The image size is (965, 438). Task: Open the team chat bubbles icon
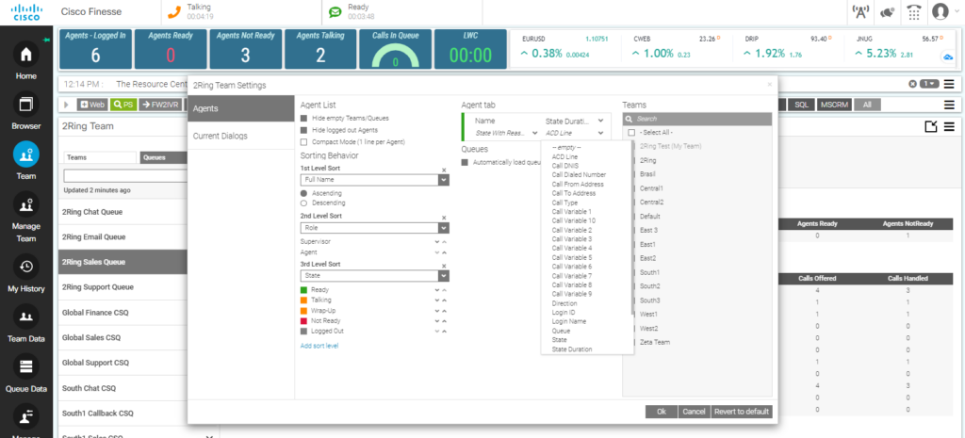coord(888,11)
